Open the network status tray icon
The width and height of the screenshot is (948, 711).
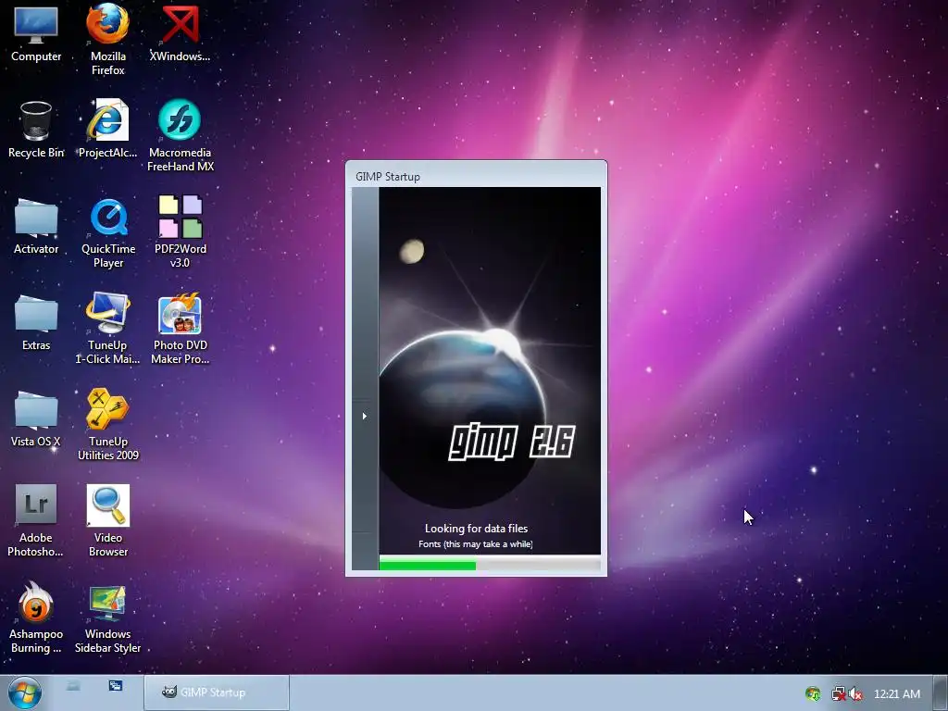(x=838, y=693)
